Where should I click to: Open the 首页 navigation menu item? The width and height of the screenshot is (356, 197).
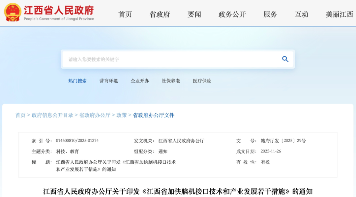click(x=124, y=15)
